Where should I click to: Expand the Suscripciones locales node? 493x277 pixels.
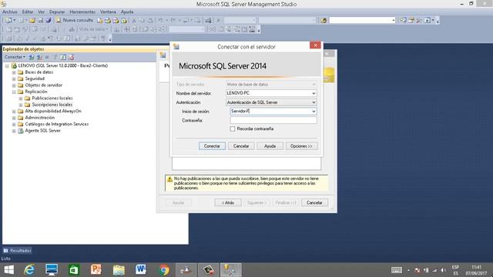click(21, 105)
